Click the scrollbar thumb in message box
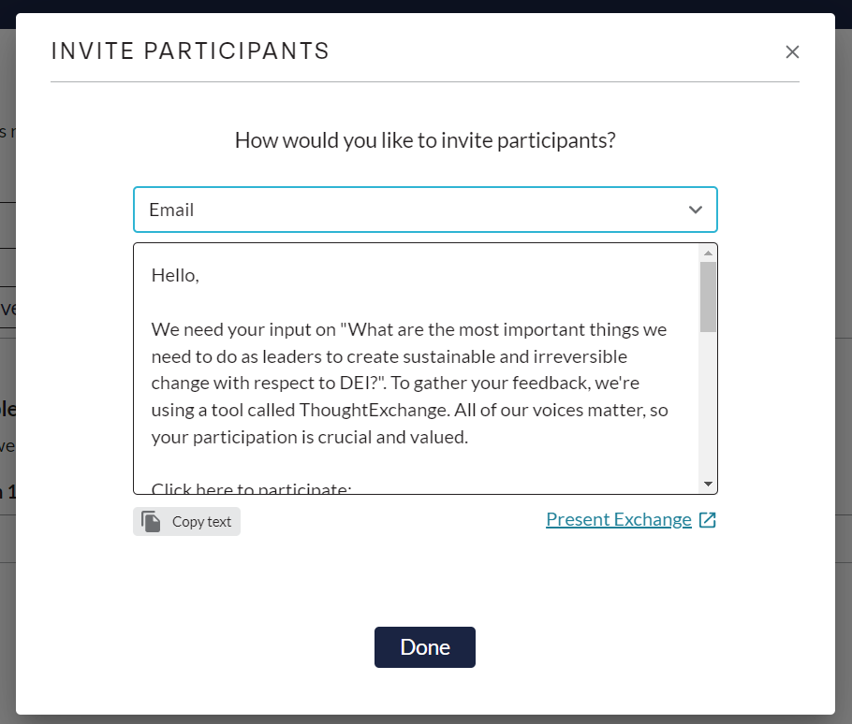852x724 pixels. tap(708, 297)
